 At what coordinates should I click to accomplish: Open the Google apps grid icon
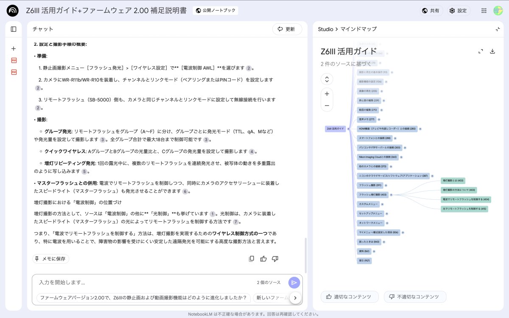coord(484,11)
